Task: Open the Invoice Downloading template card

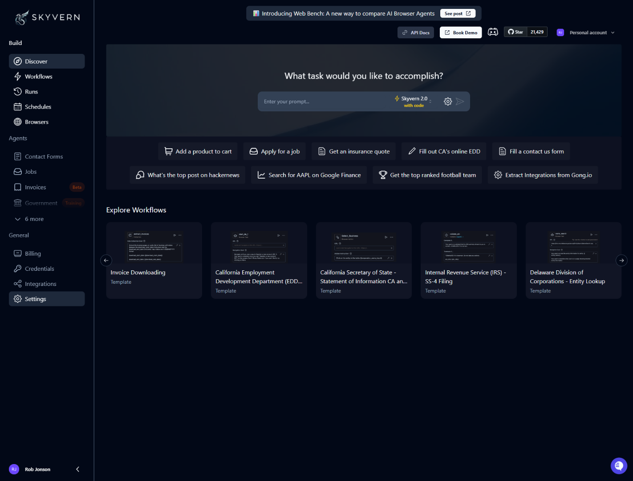Action: [x=154, y=261]
